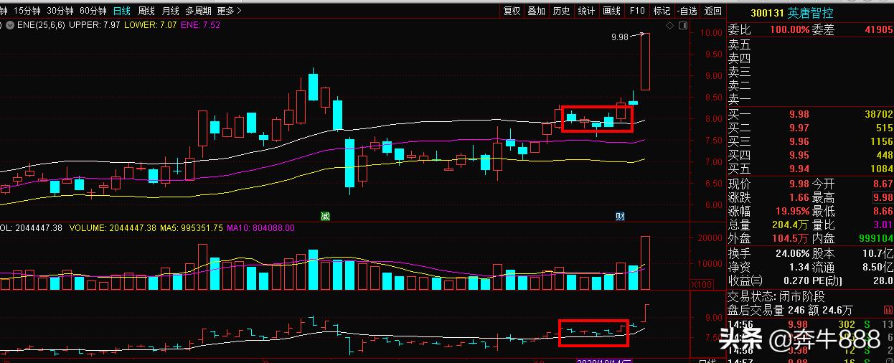Click the LOWER: 7.07 indicator value
894x363 pixels.
coord(151,25)
